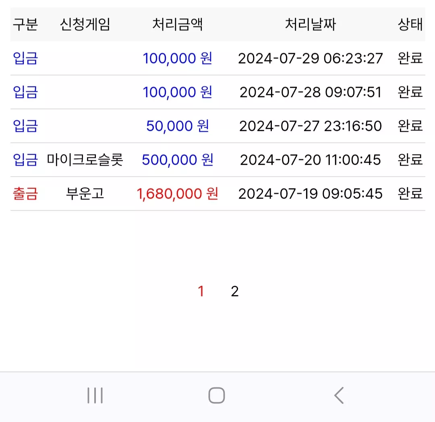Click the 처리금액 column header

tap(178, 24)
